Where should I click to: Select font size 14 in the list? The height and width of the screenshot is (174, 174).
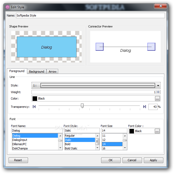coord(112,144)
